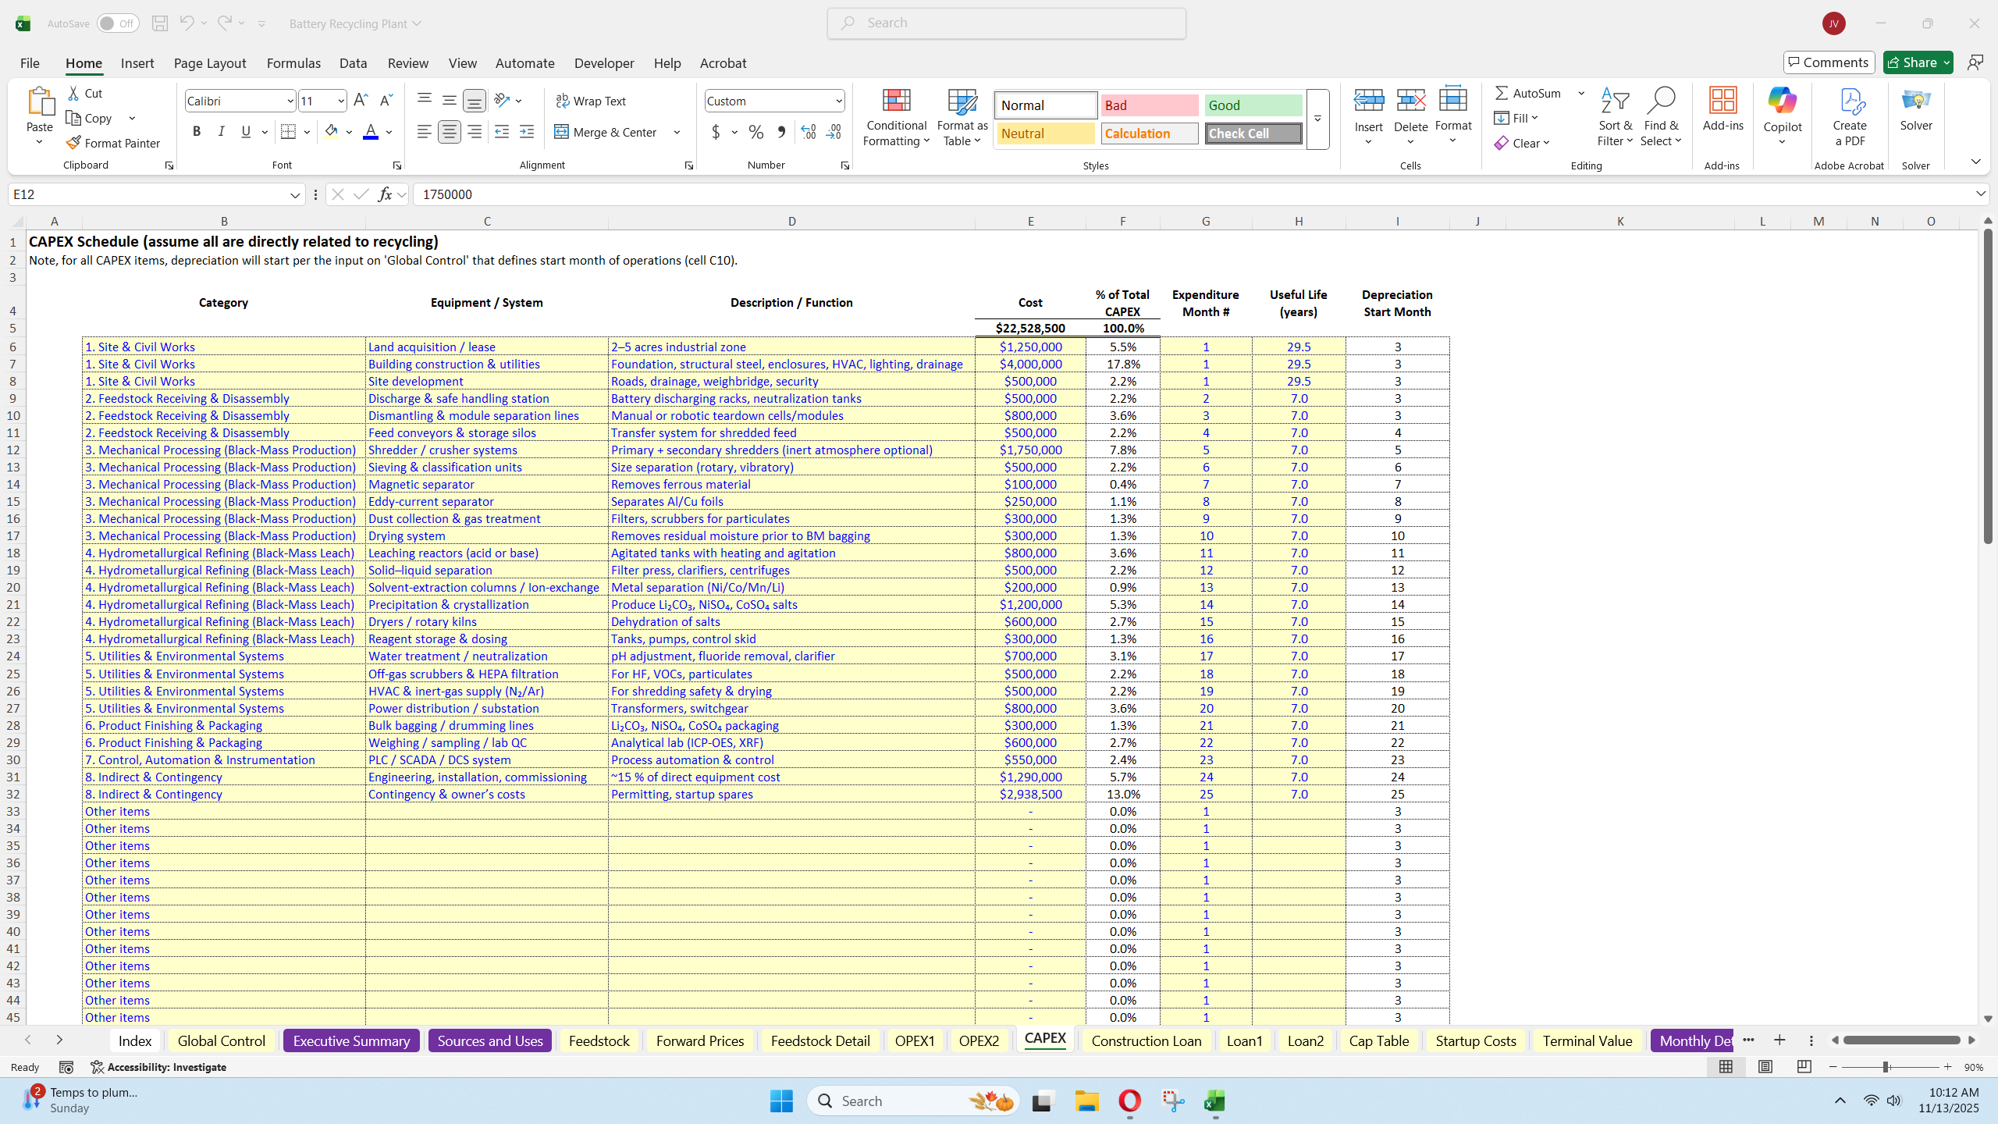Open the Custom number format dropdown

click(x=839, y=101)
